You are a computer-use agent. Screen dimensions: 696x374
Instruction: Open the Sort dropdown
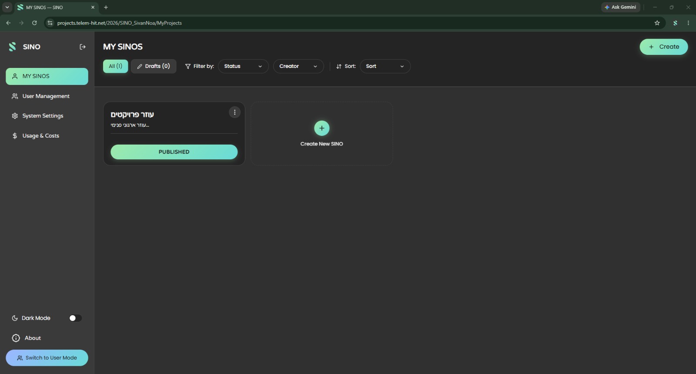385,66
